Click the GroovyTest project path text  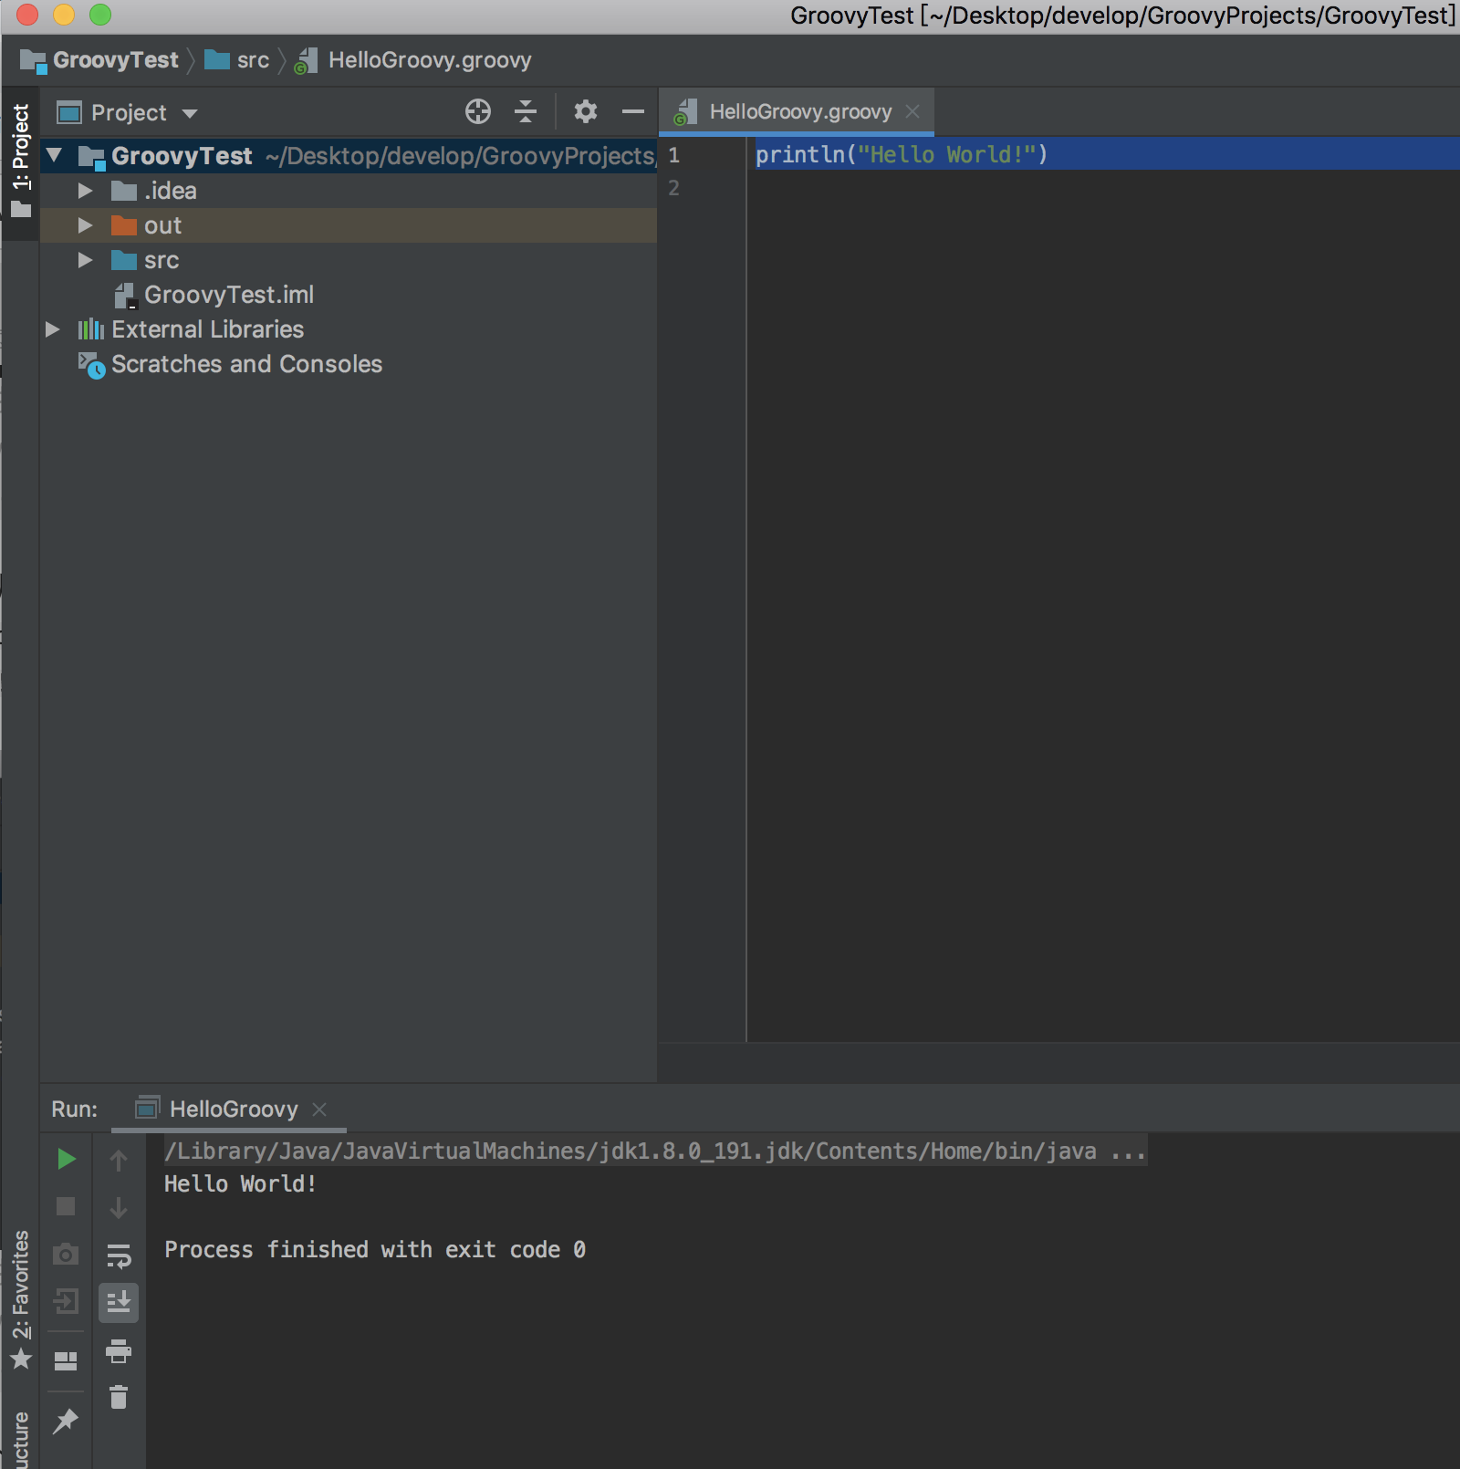coord(461,156)
